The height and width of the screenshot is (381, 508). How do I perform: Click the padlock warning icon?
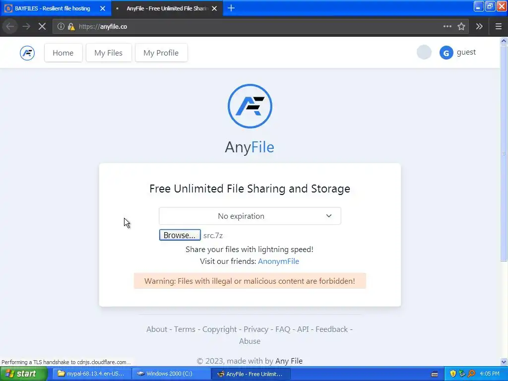tap(71, 27)
